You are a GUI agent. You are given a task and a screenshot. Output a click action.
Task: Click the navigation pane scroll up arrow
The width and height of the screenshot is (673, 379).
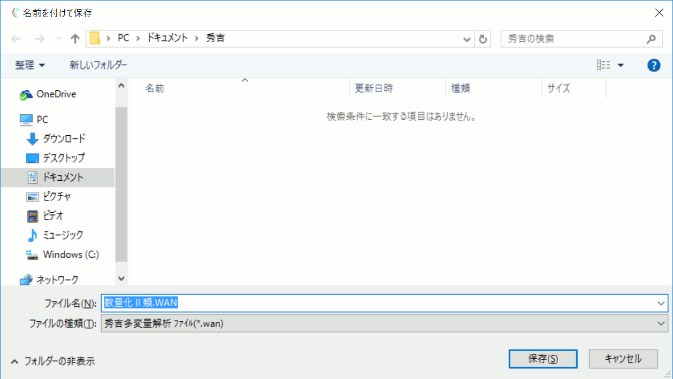click(121, 86)
